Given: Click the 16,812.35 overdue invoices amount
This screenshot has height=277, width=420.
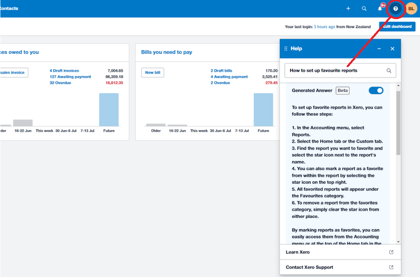Looking at the screenshot, I should click(115, 83).
